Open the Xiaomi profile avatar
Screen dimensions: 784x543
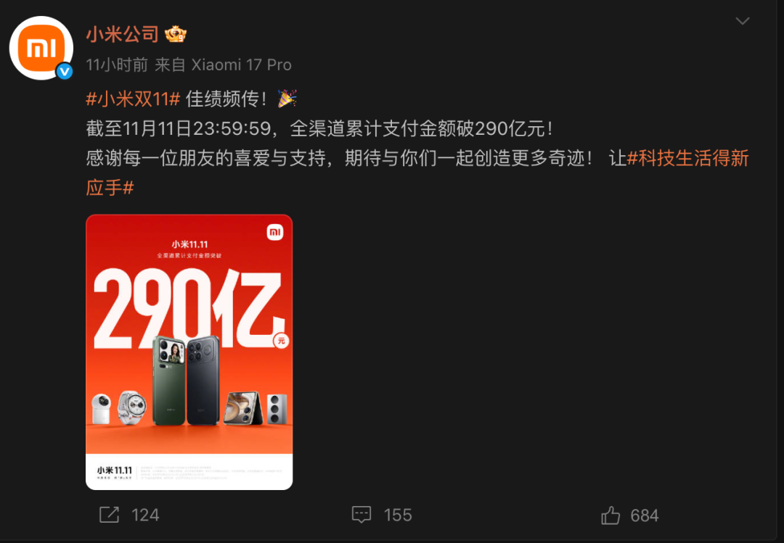[x=41, y=48]
